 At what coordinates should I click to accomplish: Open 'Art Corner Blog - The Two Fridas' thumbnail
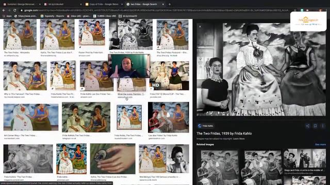[31, 117]
